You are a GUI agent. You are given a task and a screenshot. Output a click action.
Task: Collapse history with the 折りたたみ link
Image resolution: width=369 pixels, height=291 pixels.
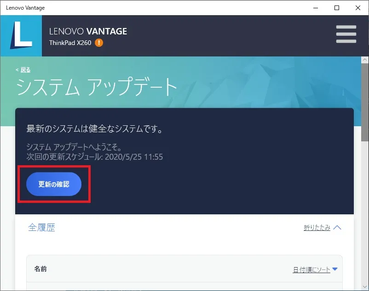317,227
